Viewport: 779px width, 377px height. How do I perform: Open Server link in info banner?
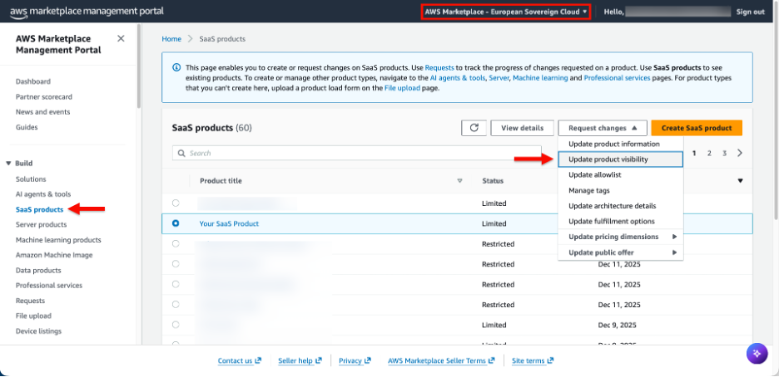[x=499, y=78]
